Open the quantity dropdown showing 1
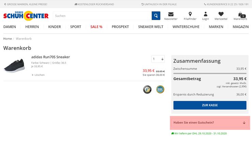This screenshot has height=143, width=252. (158, 59)
